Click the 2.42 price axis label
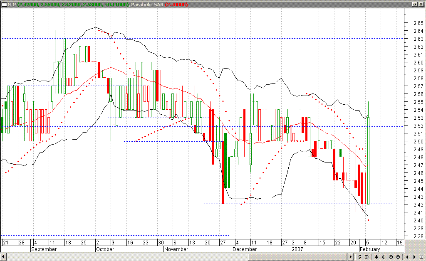Image resolution: width=426 pixels, height=261 pixels. (419, 205)
